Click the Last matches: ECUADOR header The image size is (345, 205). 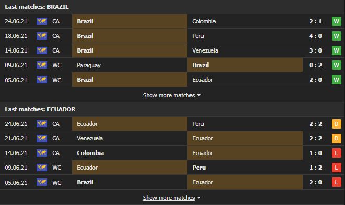point(40,109)
